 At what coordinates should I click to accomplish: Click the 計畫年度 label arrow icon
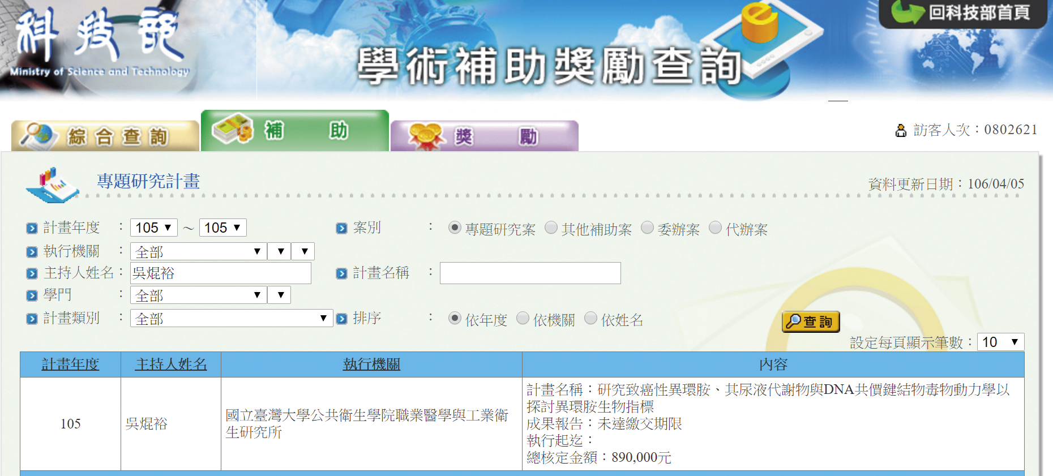pyautogui.click(x=32, y=228)
